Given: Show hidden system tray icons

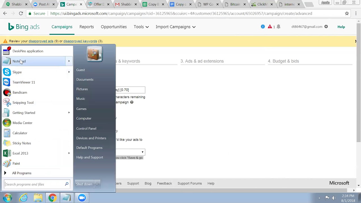Looking at the screenshot, I should (x=319, y=198).
